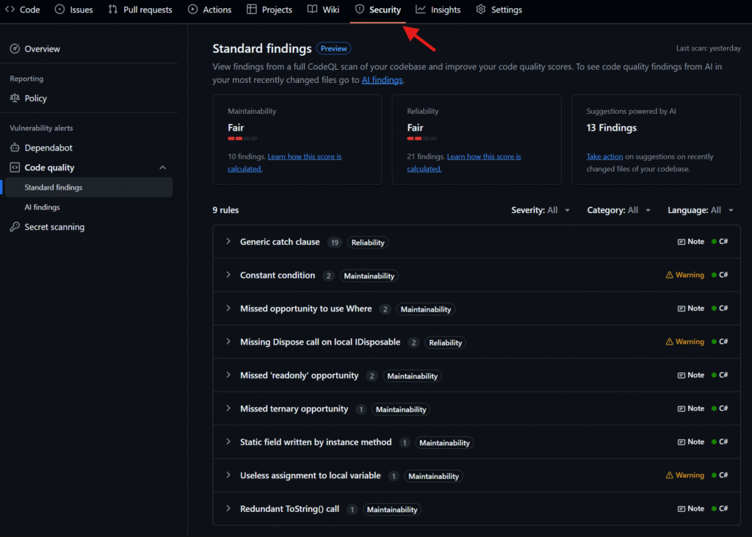Image resolution: width=752 pixels, height=537 pixels.
Task: Click the Overview gauge icon
Action: 15,49
